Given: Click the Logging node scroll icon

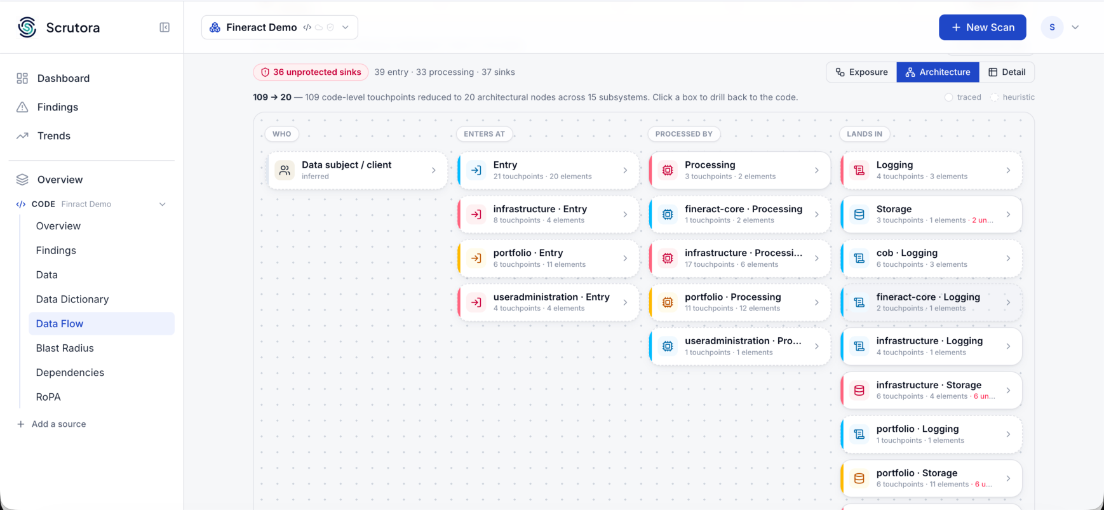Looking at the screenshot, I should (859, 170).
